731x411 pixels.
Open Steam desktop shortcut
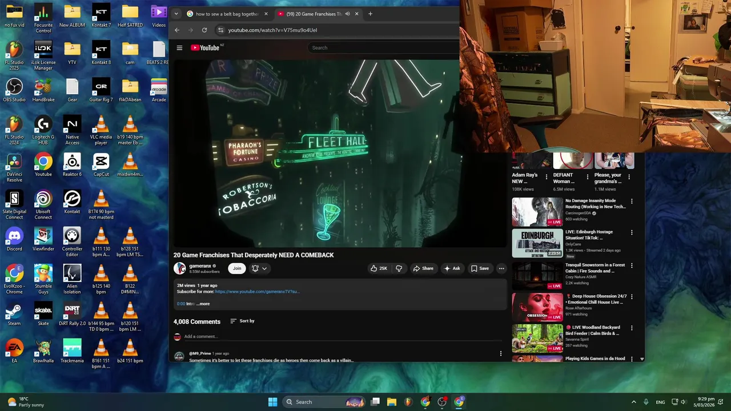click(14, 315)
